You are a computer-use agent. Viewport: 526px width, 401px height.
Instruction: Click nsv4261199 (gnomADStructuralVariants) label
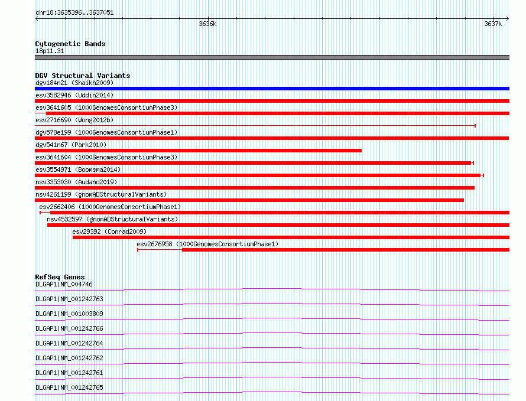[x=101, y=194]
